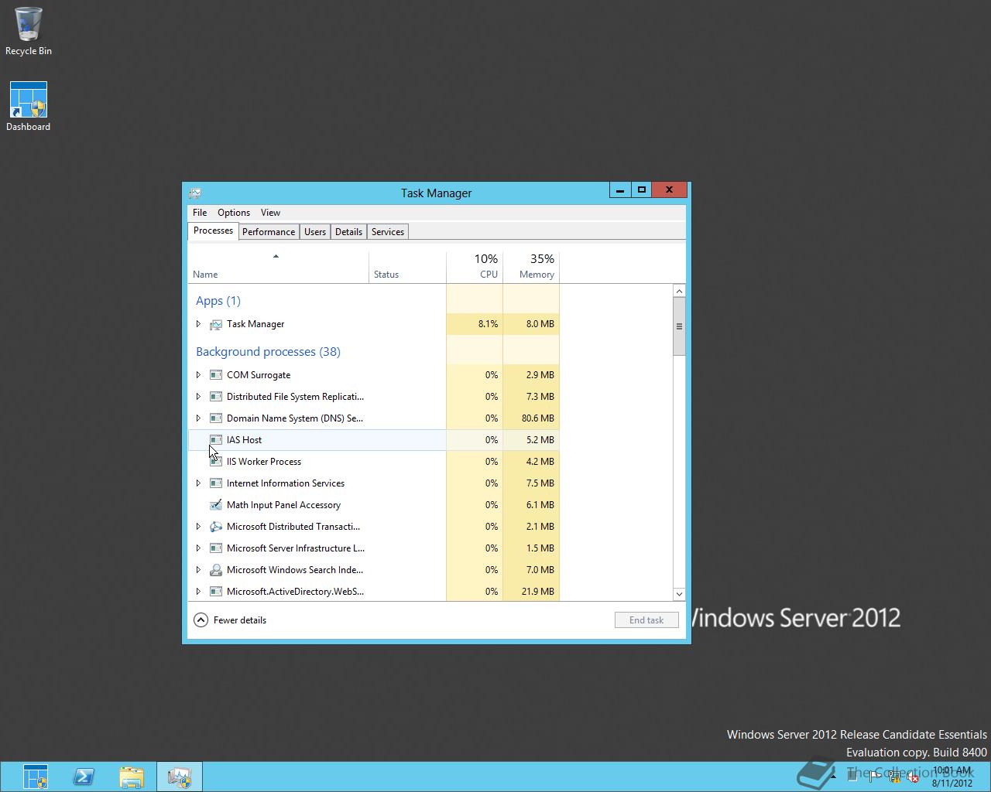The width and height of the screenshot is (991, 792).
Task: Click the Task Manager title bar icon
Action: tap(195, 193)
